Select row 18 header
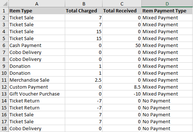 point(4,129)
